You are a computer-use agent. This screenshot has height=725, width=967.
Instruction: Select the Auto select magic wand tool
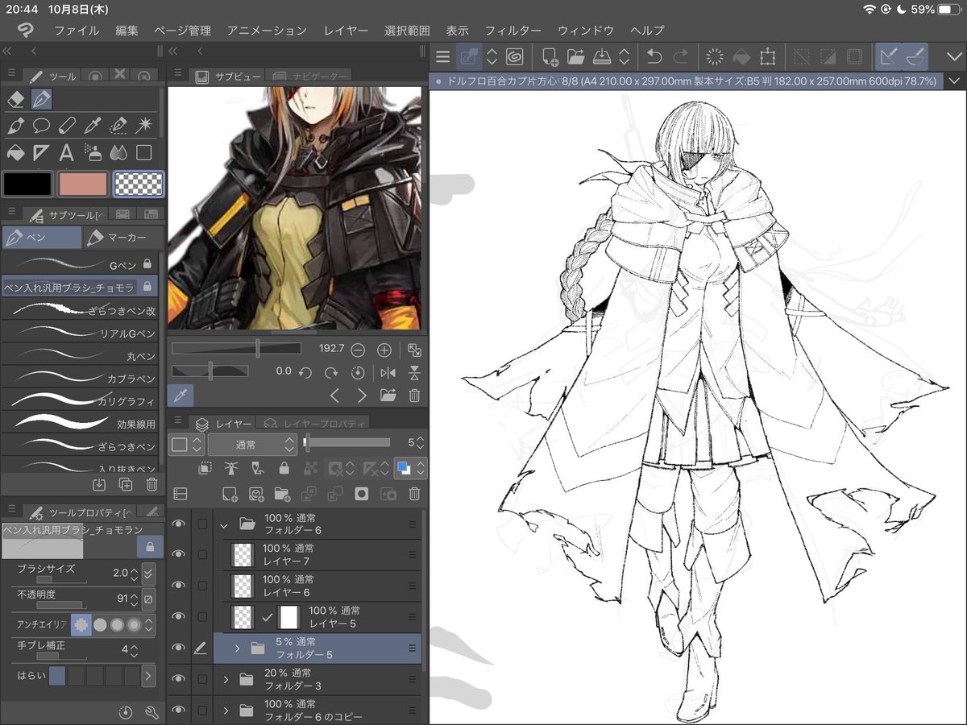(x=144, y=126)
